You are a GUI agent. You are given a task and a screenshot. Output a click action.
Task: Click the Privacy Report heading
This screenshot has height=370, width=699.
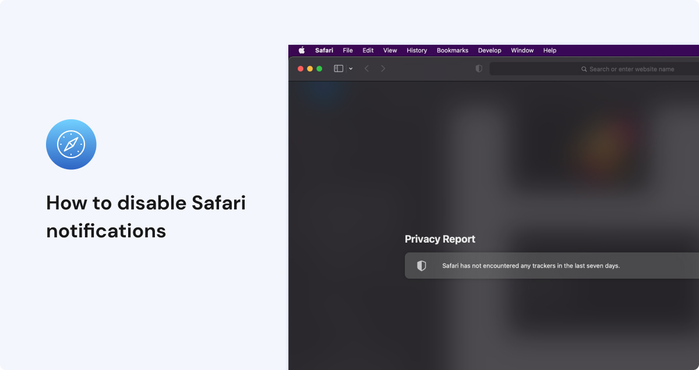pyautogui.click(x=440, y=239)
